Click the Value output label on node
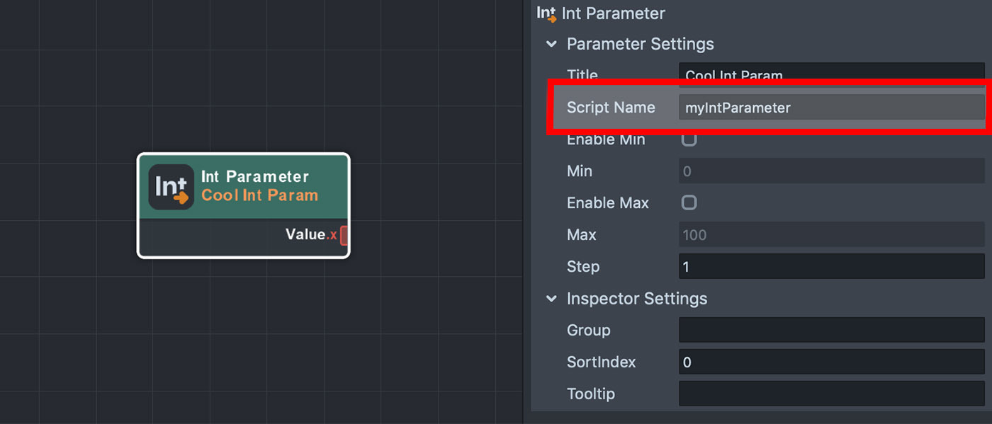Viewport: 992px width, 424px height. (305, 234)
